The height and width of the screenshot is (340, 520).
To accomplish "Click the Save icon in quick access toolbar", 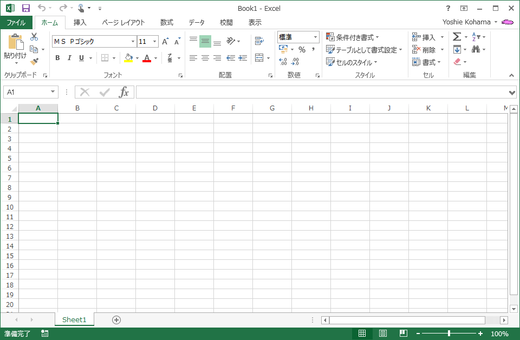I will pos(25,8).
